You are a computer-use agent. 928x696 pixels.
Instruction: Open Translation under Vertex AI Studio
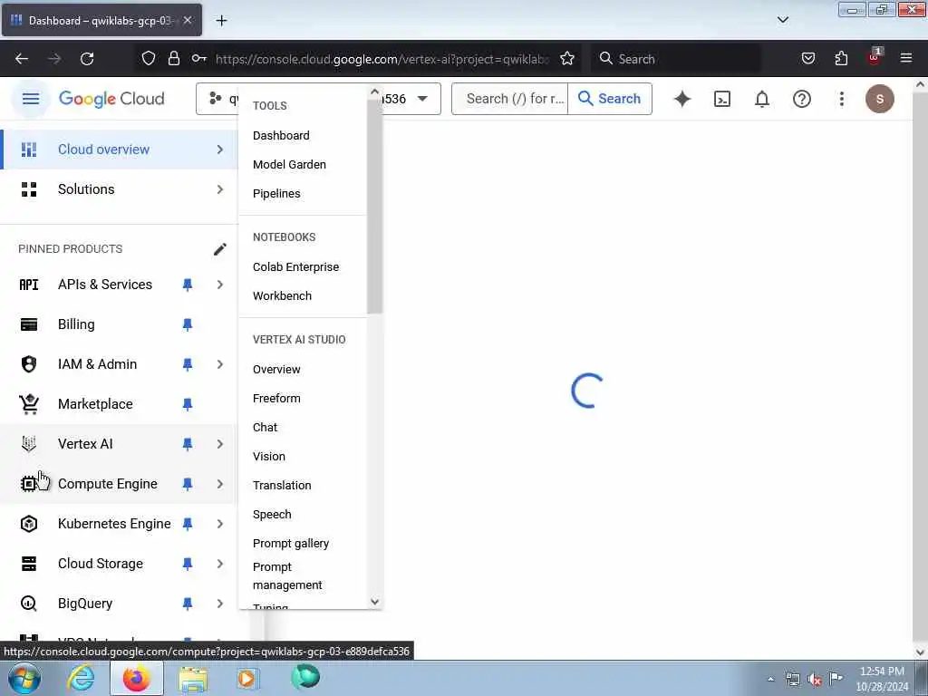coord(282,486)
